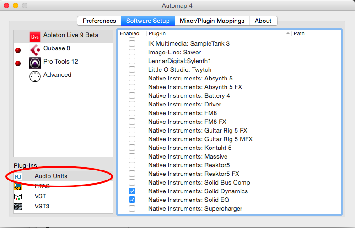
Task: Click Native Instruments: Absynth 5 FX text
Action: pyautogui.click(x=195, y=87)
